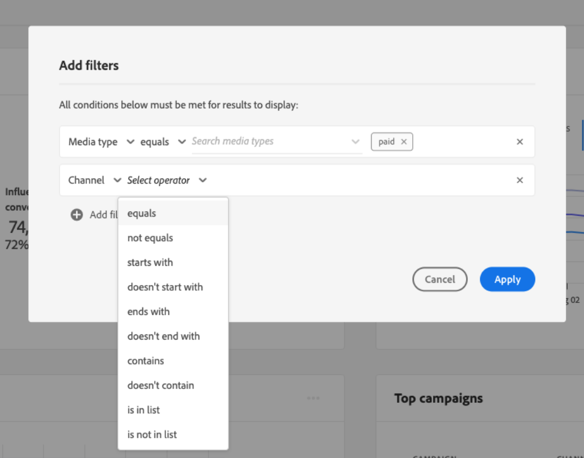Choose the is in list operator
The image size is (584, 458).
coord(173,410)
